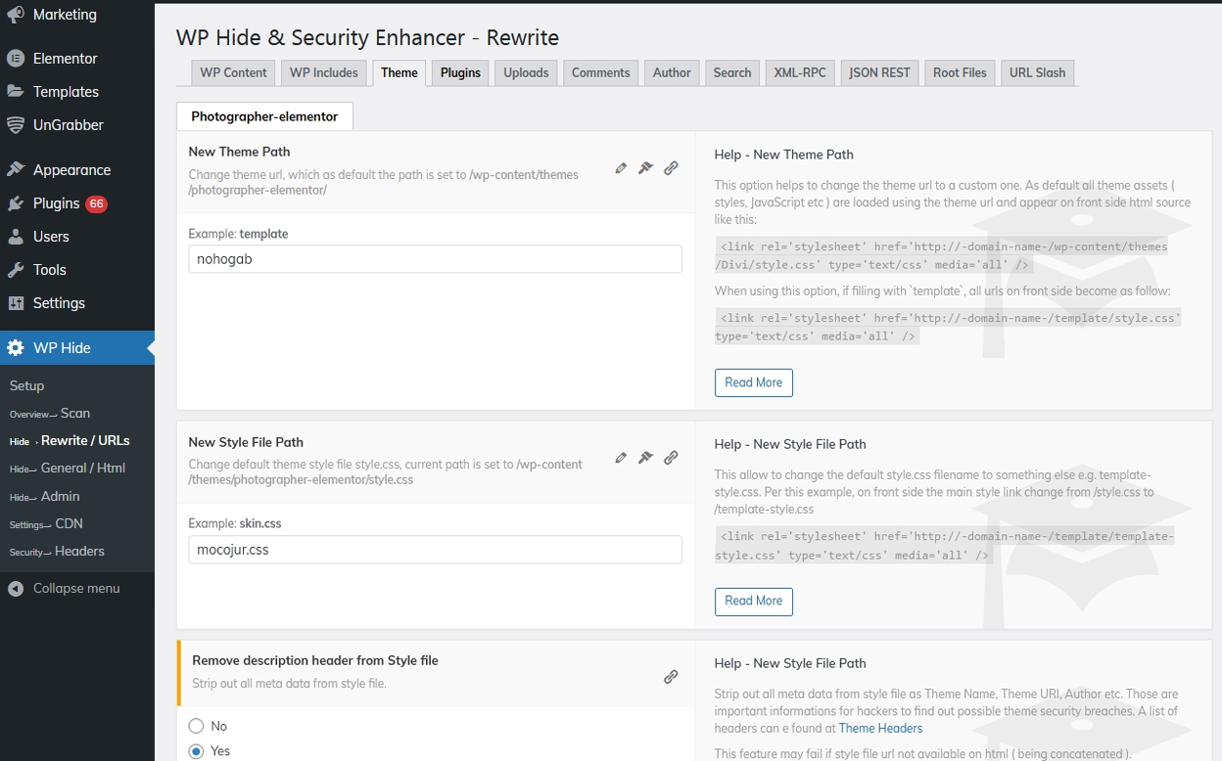Click Read More under New Theme Path help
Image resolution: width=1222 pixels, height=761 pixels.
tap(753, 382)
